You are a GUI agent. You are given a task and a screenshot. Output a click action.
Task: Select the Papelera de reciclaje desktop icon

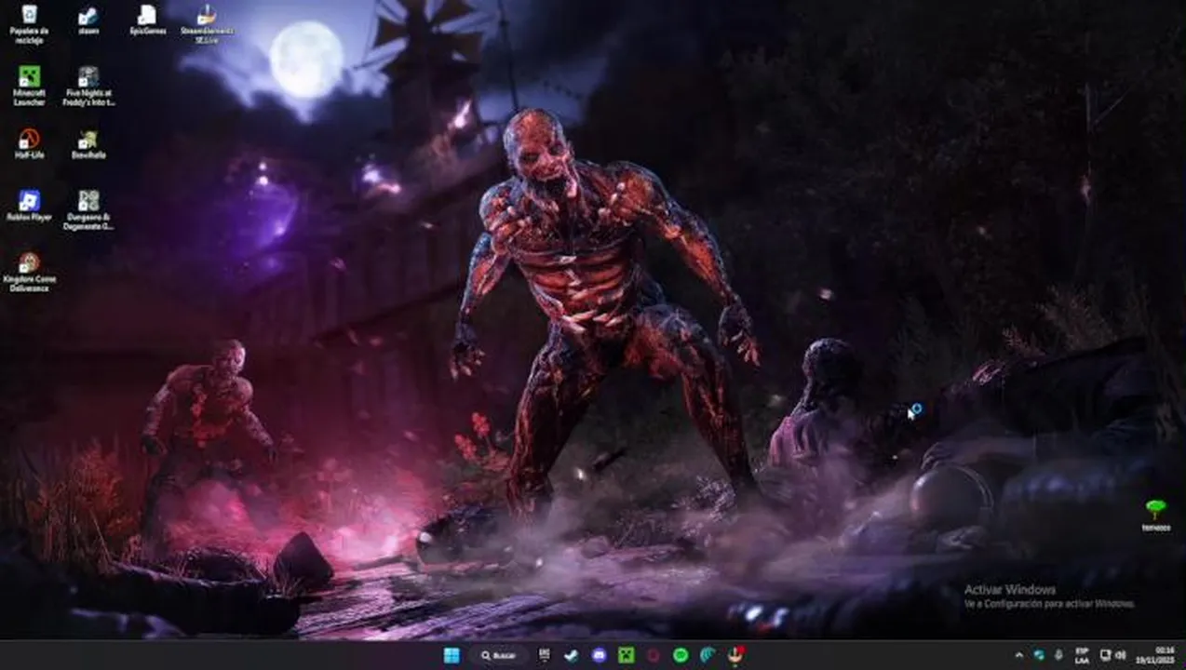tap(29, 23)
